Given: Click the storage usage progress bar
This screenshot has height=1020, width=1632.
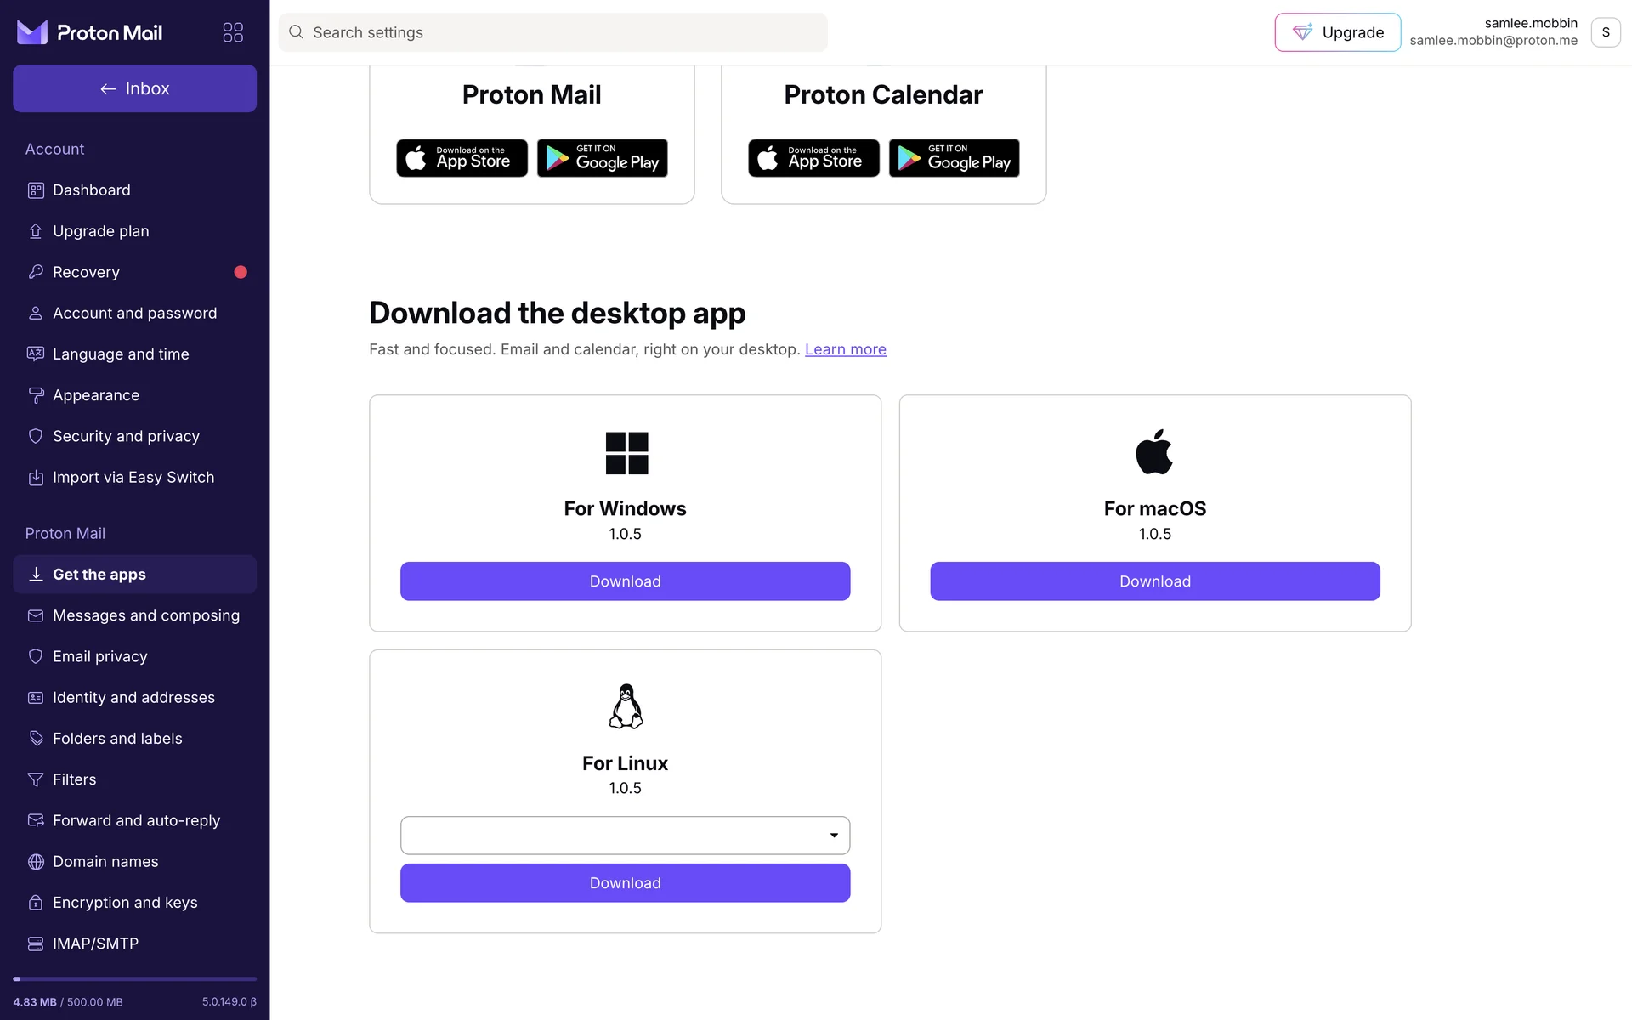Looking at the screenshot, I should click(x=134, y=979).
